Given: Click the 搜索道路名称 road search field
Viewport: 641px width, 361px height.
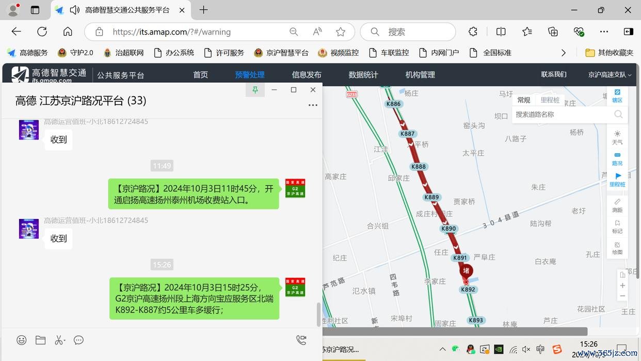Looking at the screenshot, I should tap(563, 115).
